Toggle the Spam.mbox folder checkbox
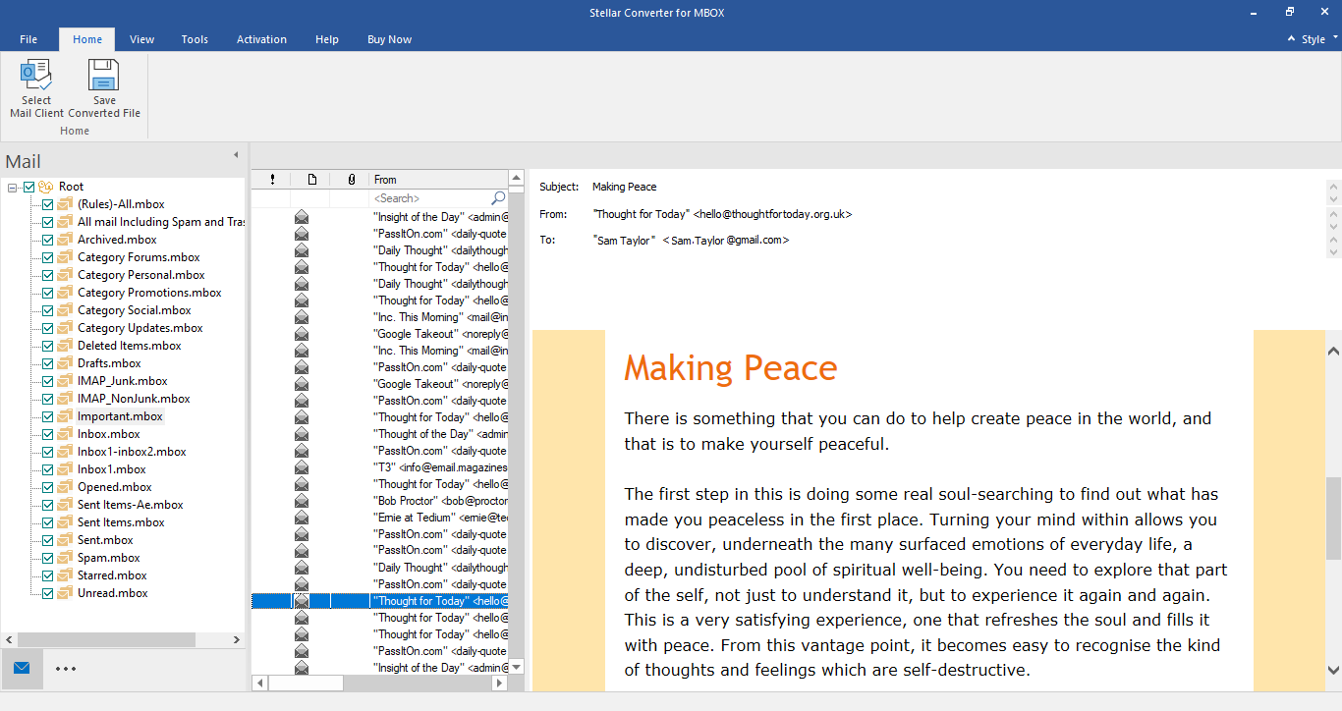The height and width of the screenshot is (711, 1342). 47,558
